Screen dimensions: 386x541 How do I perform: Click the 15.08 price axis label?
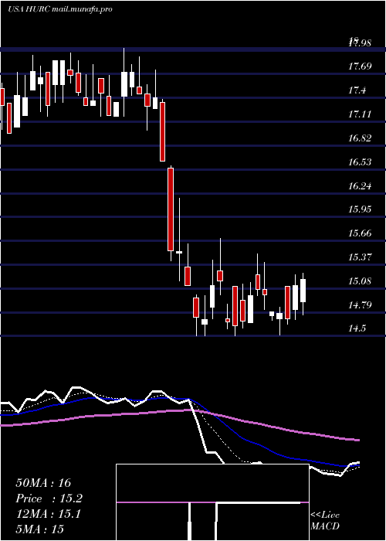pyautogui.click(x=360, y=281)
